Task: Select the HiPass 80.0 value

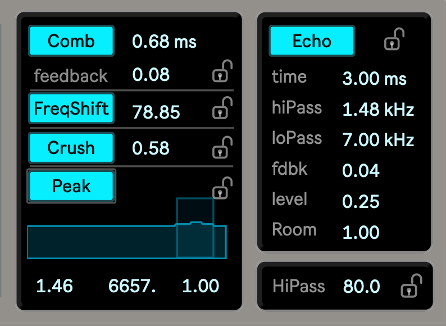Action: 362,287
